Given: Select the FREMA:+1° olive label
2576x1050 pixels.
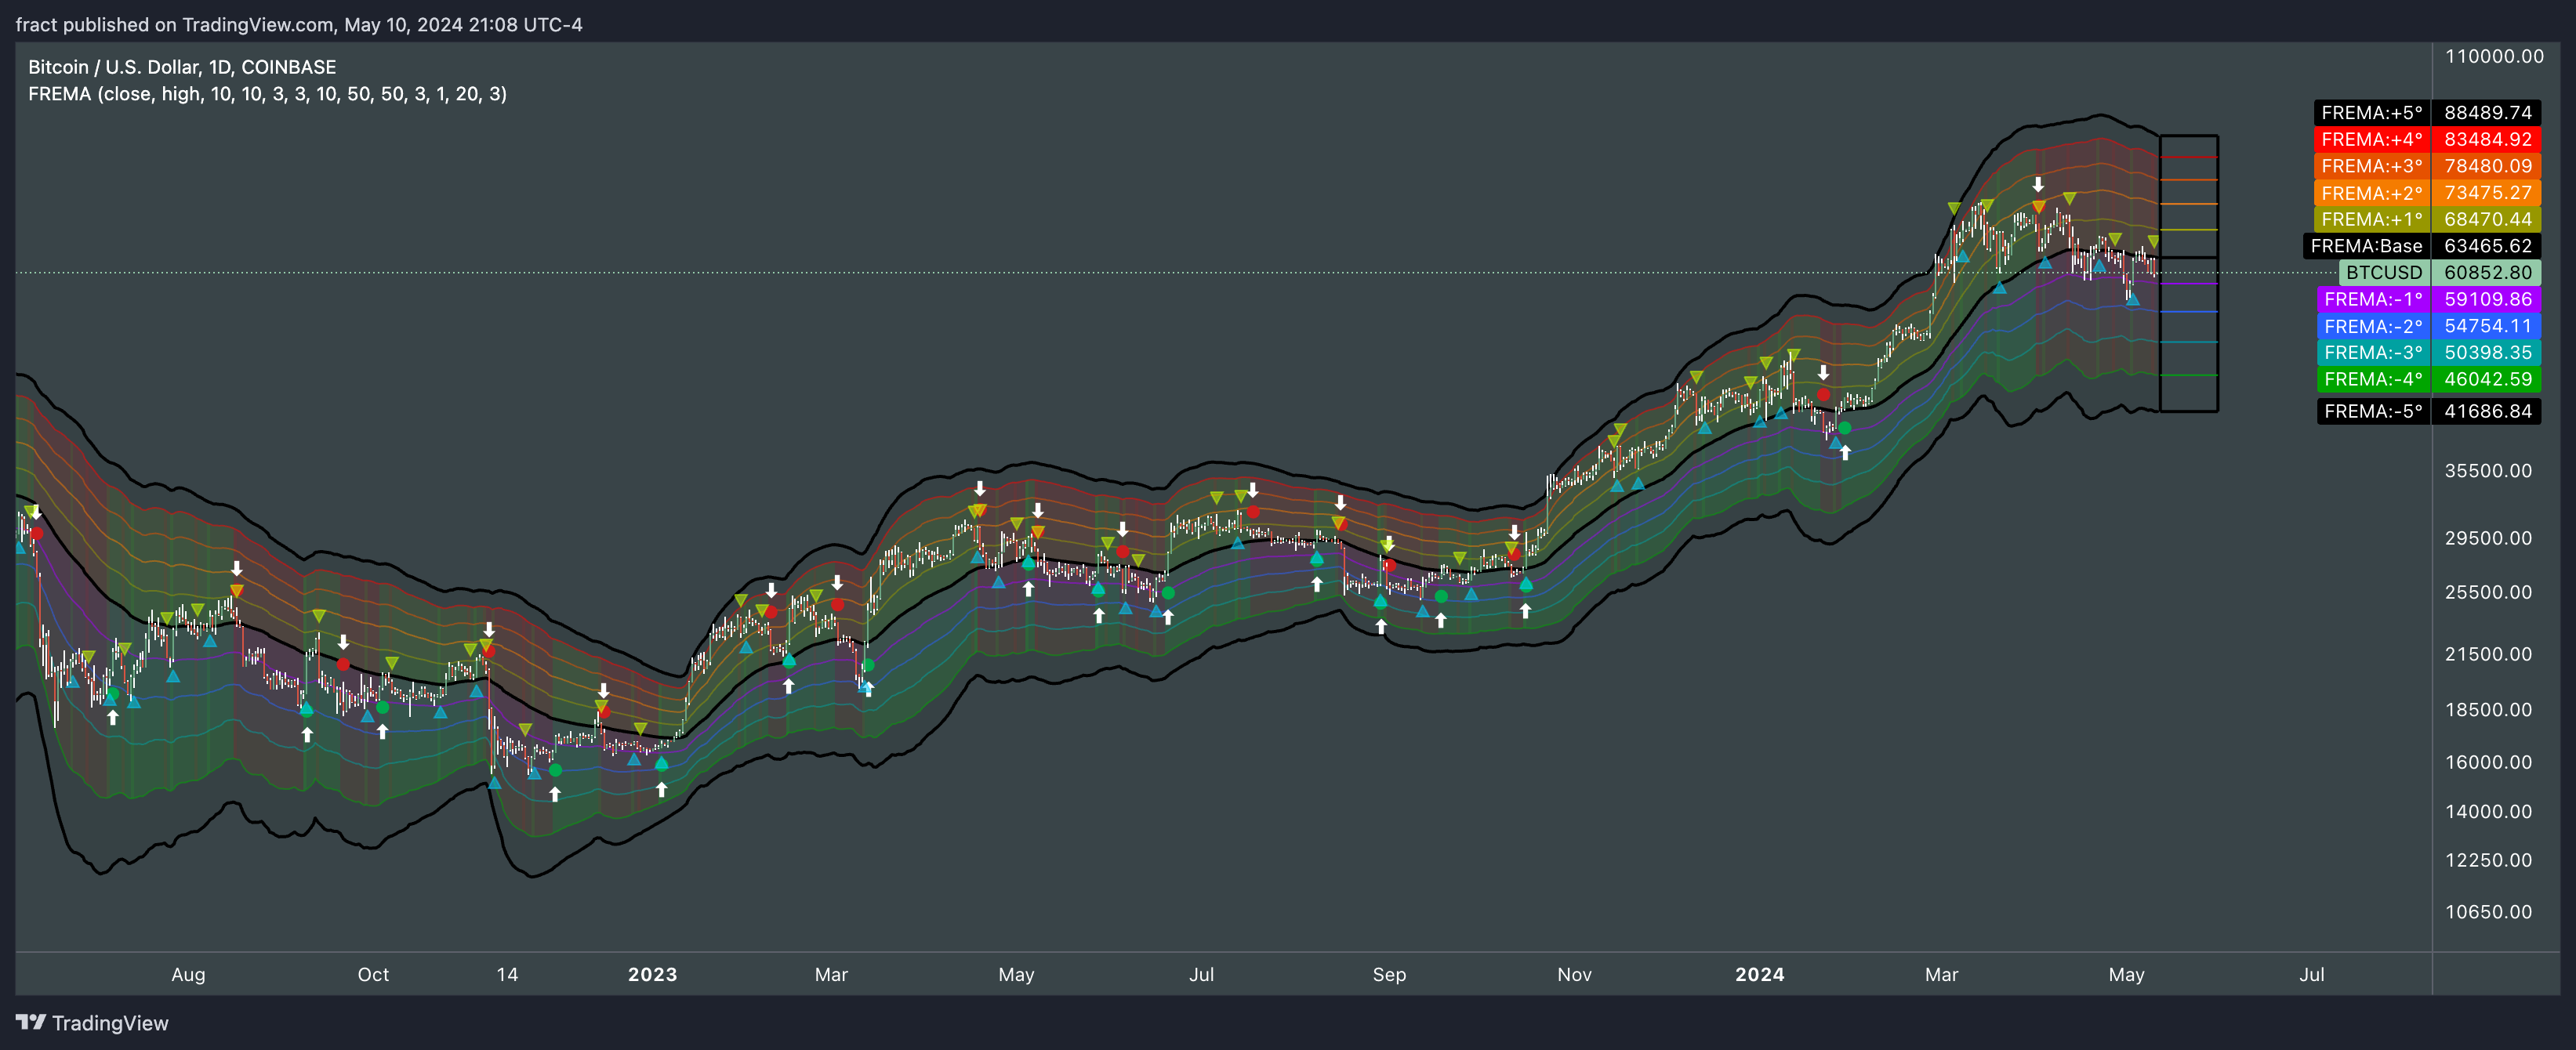Looking at the screenshot, I should click(x=2372, y=219).
